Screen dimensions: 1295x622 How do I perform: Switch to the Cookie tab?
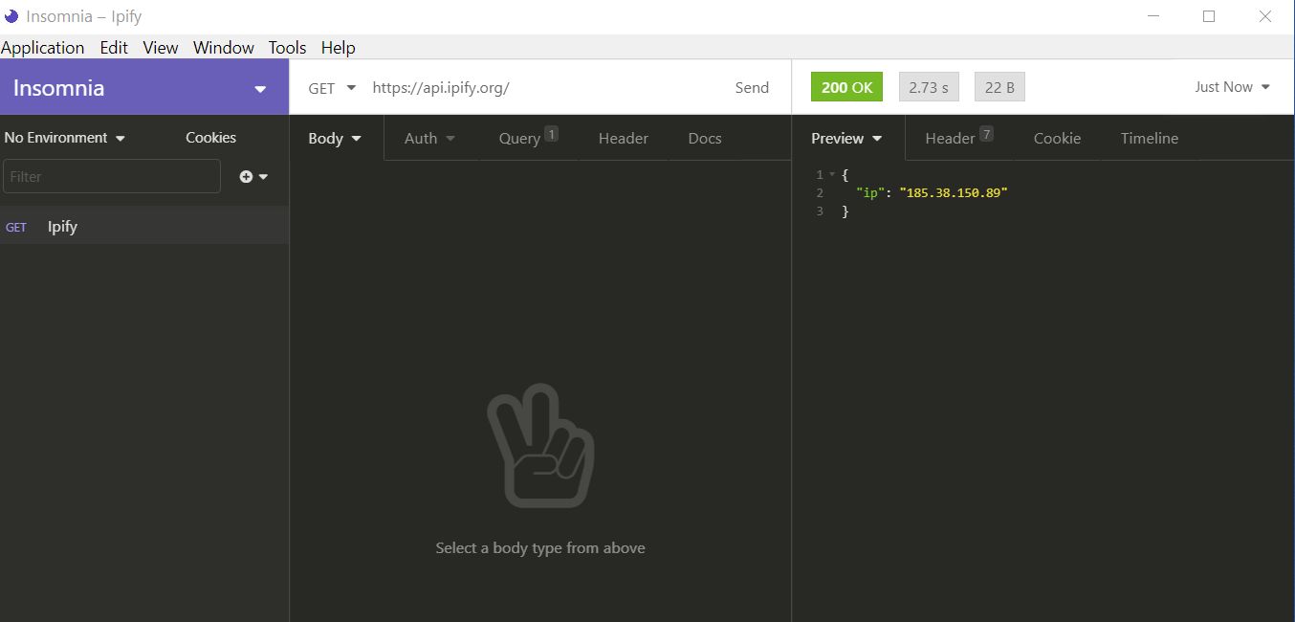pyautogui.click(x=1057, y=139)
